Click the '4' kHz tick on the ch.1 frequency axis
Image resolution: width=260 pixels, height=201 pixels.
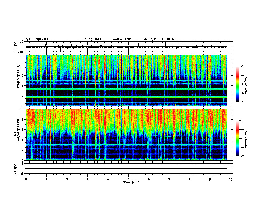coord(23,86)
